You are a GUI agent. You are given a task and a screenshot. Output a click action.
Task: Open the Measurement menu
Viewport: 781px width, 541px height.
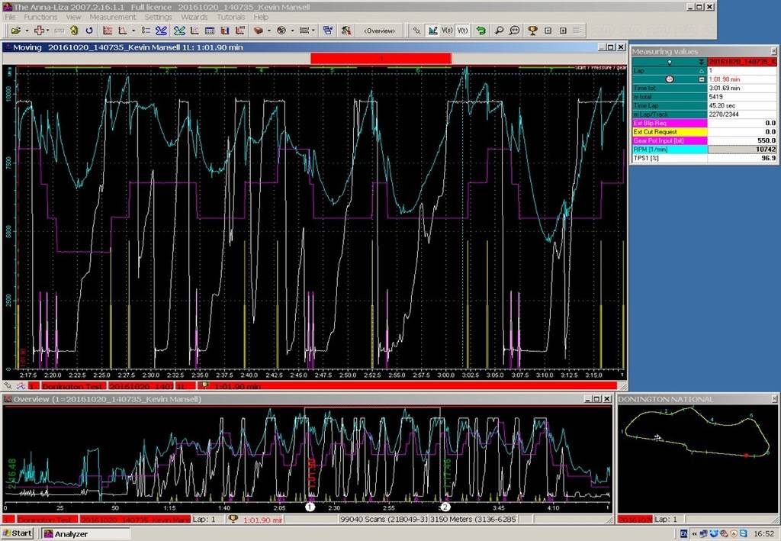[113, 17]
